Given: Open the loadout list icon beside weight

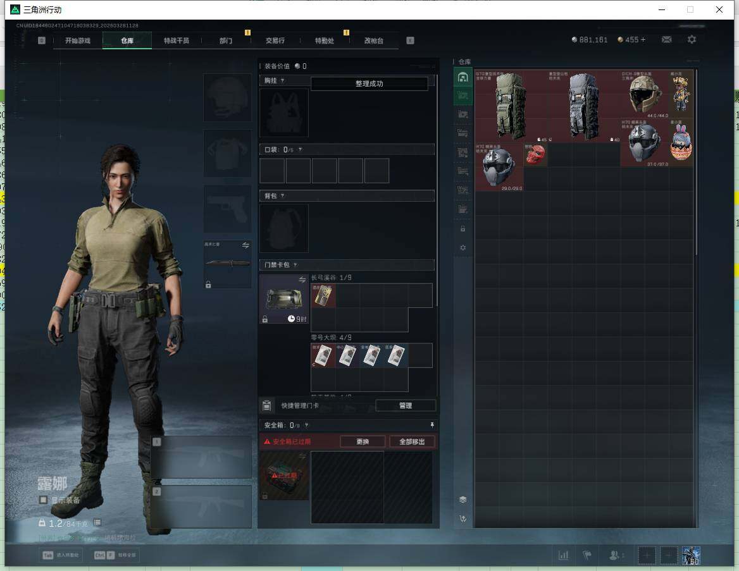Looking at the screenshot, I should 97,522.
